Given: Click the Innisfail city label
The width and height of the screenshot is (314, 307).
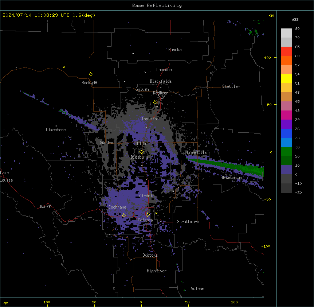Looking at the screenshot, I should tap(151, 119).
